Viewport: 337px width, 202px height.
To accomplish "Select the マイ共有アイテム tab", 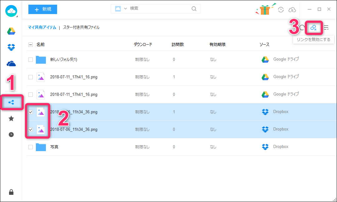I will click(x=42, y=27).
